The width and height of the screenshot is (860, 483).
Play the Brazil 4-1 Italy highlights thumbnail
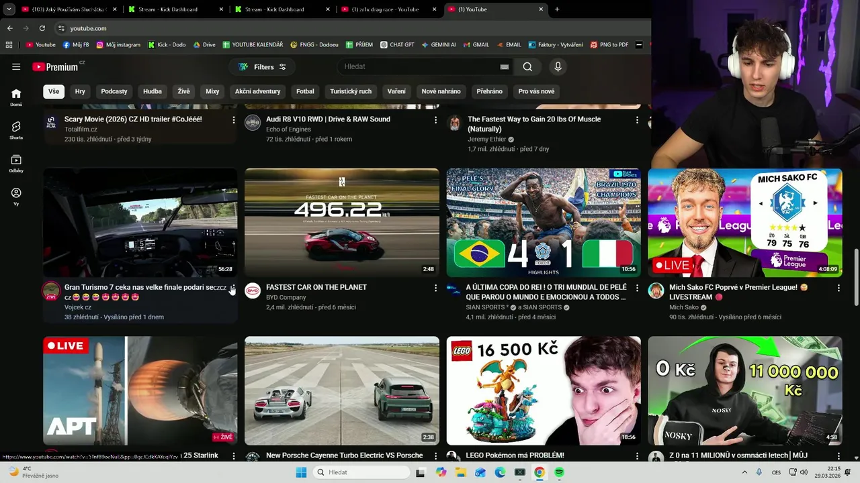click(x=544, y=223)
